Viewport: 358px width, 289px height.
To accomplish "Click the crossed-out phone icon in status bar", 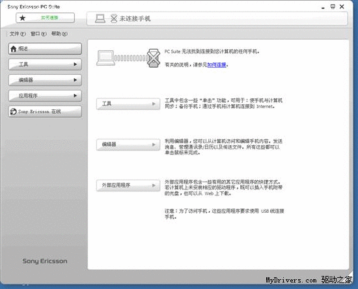I will pyautogui.click(x=114, y=18).
